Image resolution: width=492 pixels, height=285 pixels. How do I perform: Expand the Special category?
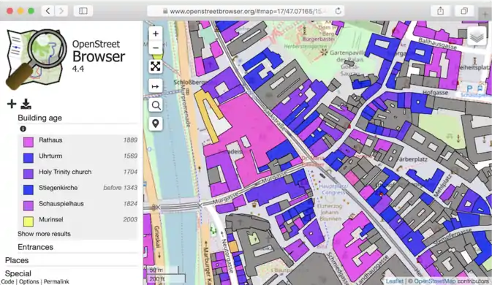(x=18, y=273)
